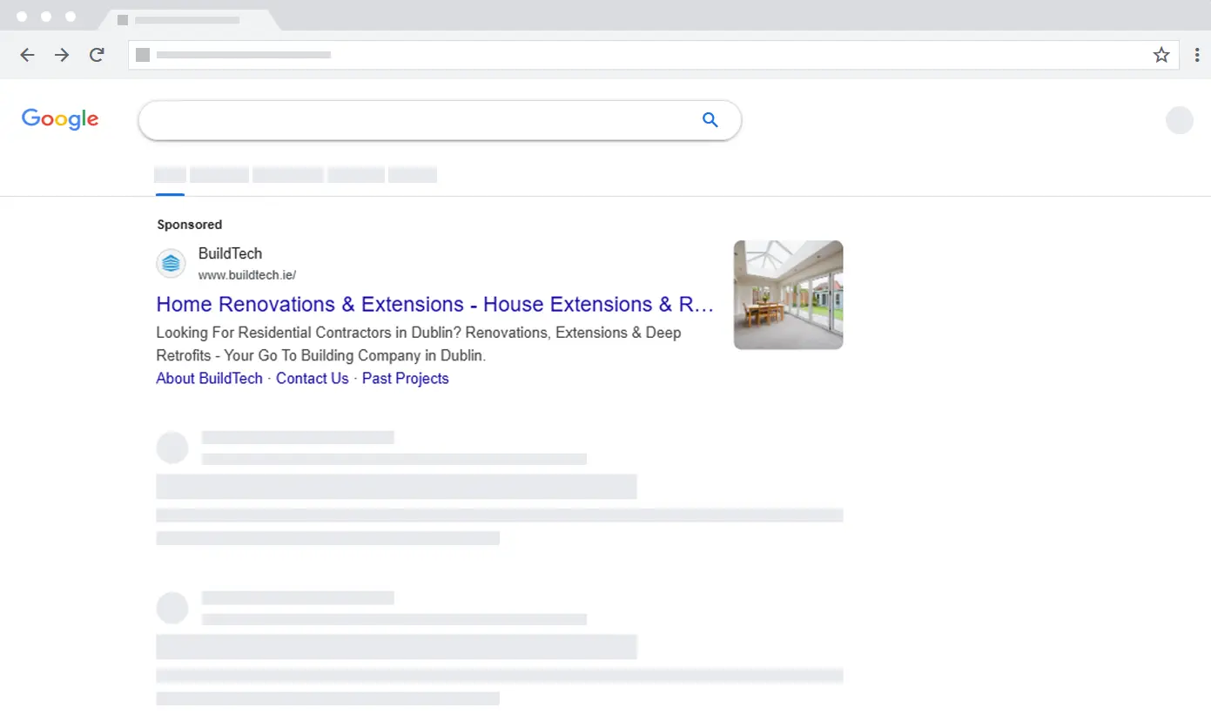The height and width of the screenshot is (721, 1211).
Task: Click the Google logo
Action: (x=60, y=119)
